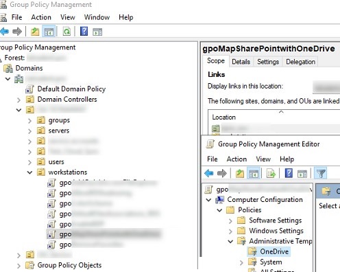
Task: Open Display links in this location dropdown
Action: [x=326, y=87]
